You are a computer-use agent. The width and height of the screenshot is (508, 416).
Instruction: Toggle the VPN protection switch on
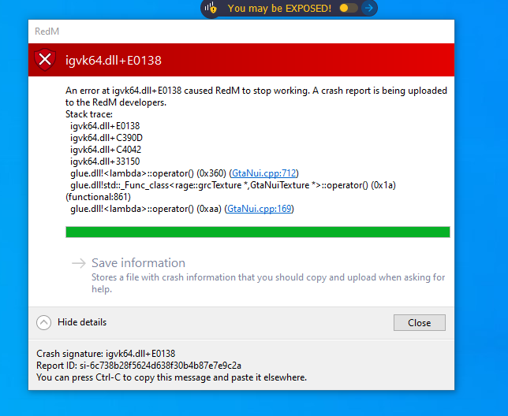(349, 8)
